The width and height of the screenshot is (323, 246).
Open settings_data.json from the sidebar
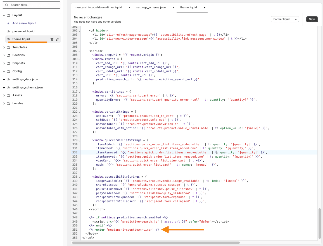point(25,79)
